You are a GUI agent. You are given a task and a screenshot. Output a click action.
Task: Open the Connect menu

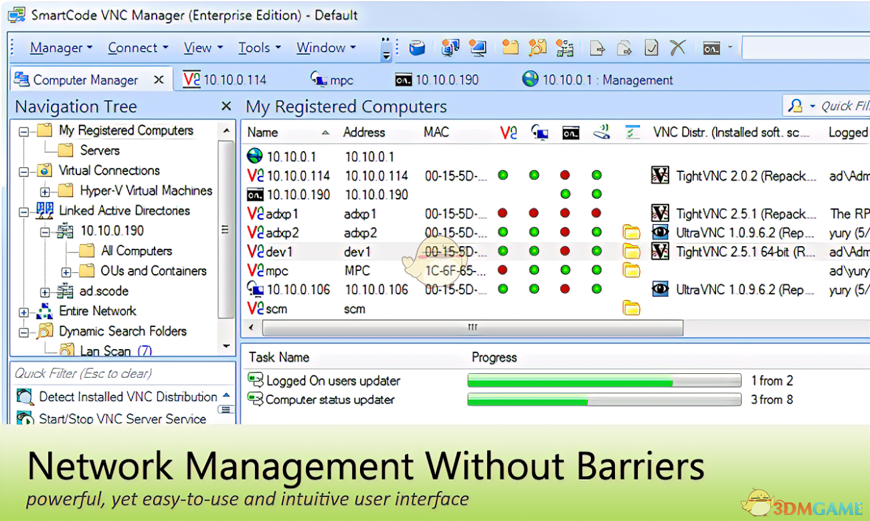coord(137,47)
